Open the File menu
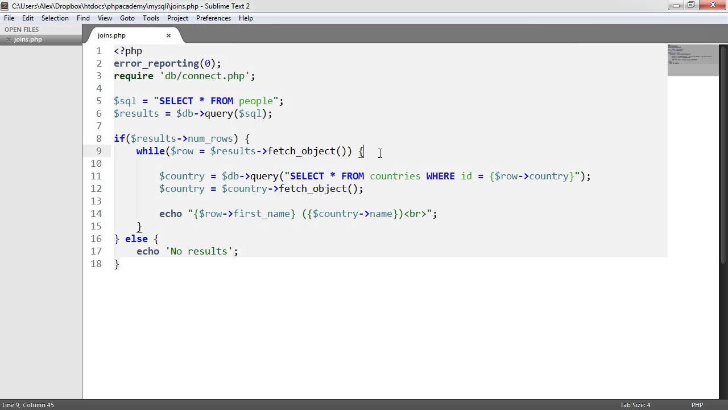Screen dimensions: 728x410 (9, 18)
